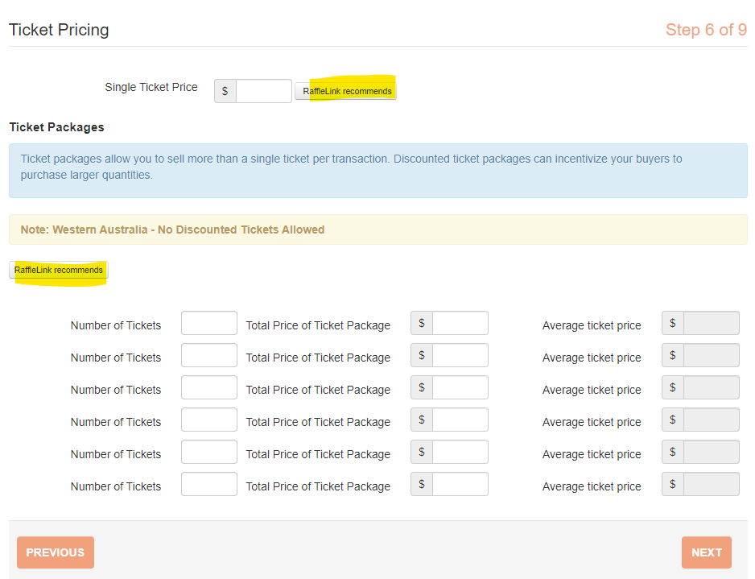
Task: Select the fifth row Number of Tickets field
Action: [208, 453]
